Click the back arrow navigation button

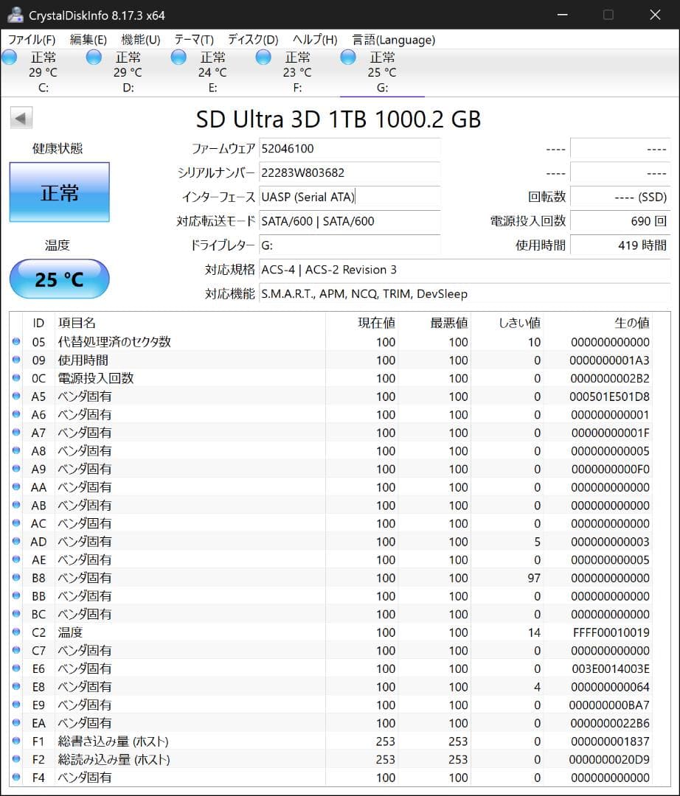21,117
